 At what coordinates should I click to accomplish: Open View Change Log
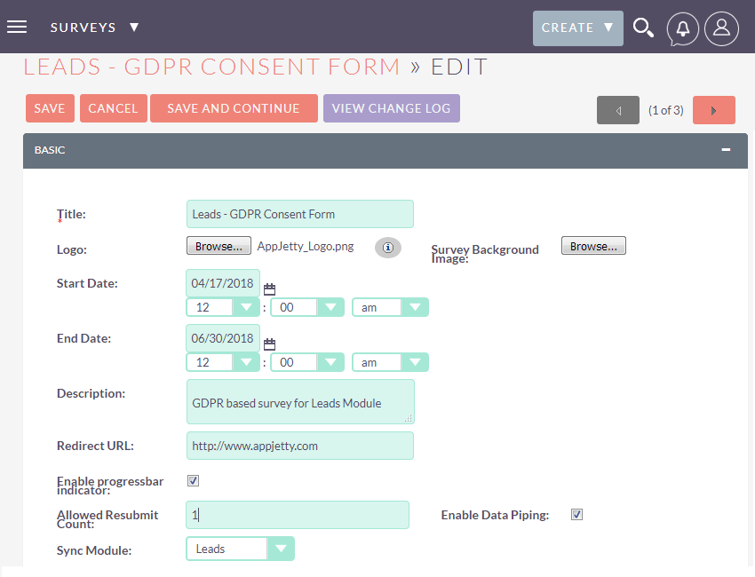[x=392, y=108]
